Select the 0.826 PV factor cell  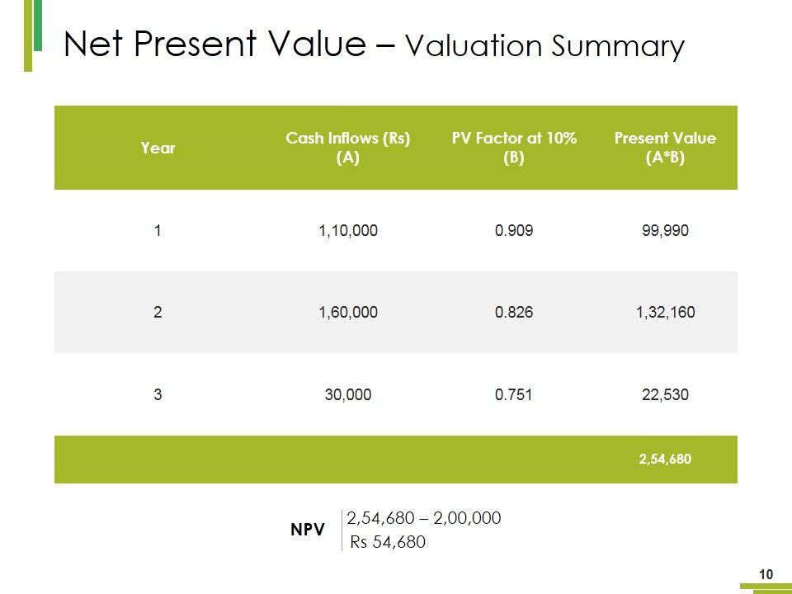(x=514, y=312)
